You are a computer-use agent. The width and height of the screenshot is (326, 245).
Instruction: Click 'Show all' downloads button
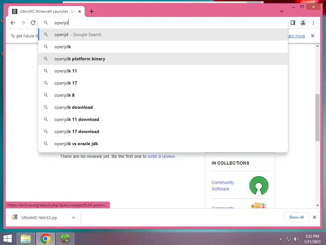(296, 217)
